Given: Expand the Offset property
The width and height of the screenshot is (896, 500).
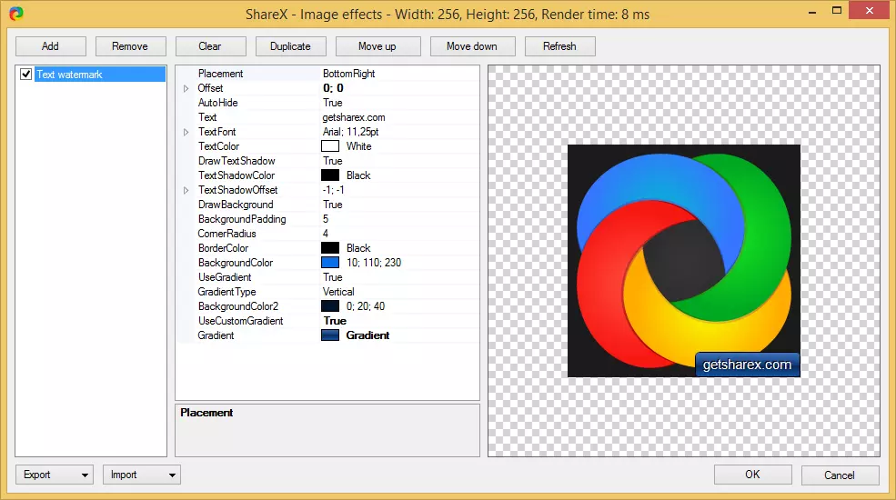Looking at the screenshot, I should point(186,88).
